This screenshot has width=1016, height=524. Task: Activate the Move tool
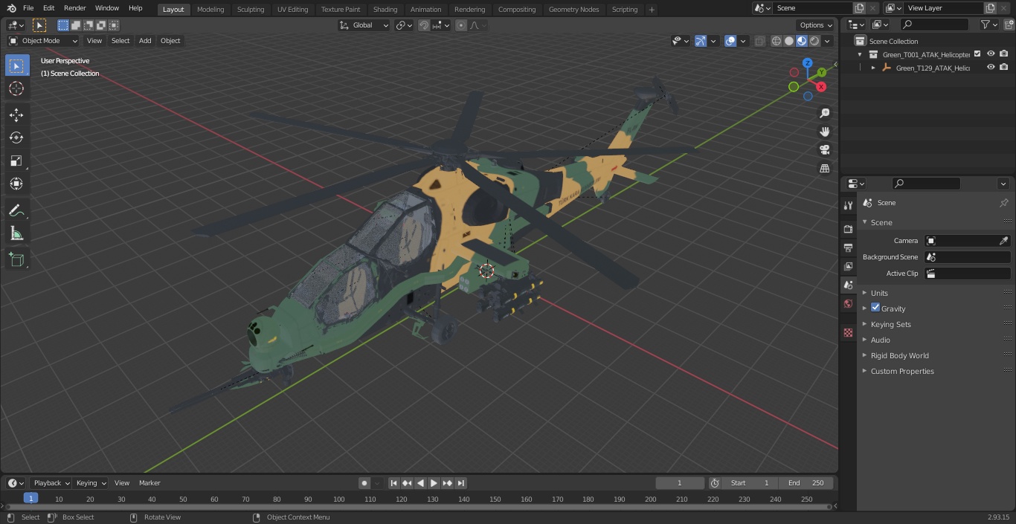pos(16,114)
